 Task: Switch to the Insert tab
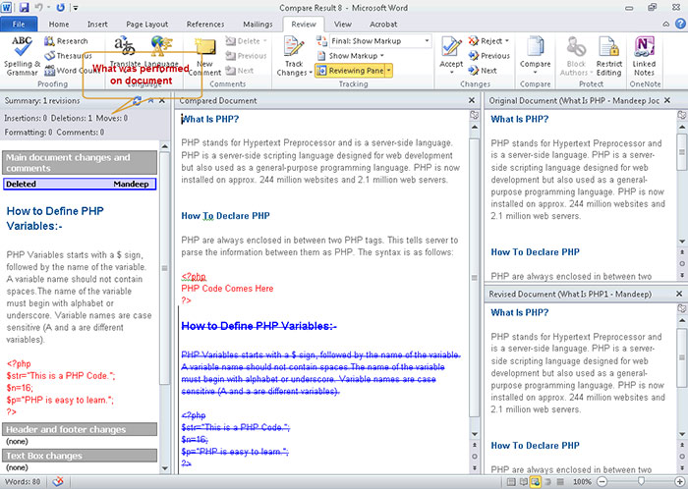click(x=97, y=25)
